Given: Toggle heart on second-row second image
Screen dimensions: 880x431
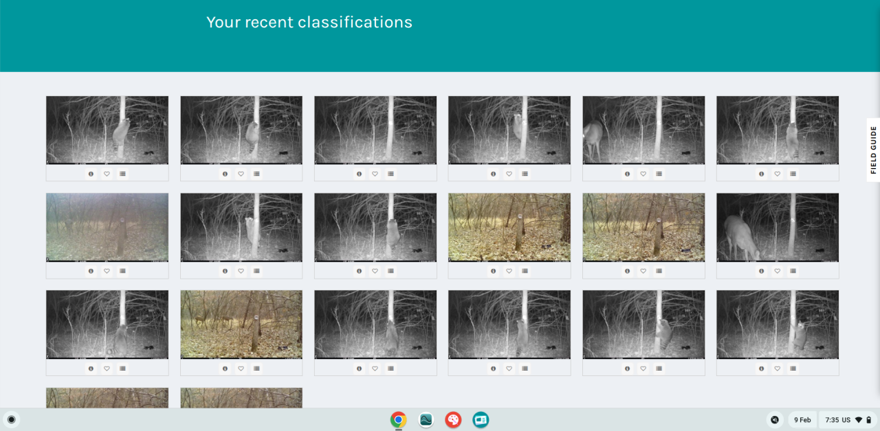Looking at the screenshot, I should pyautogui.click(x=241, y=271).
